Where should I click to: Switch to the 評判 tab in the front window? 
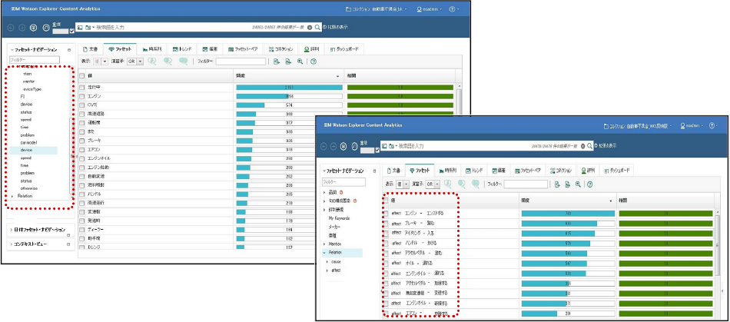click(x=588, y=171)
